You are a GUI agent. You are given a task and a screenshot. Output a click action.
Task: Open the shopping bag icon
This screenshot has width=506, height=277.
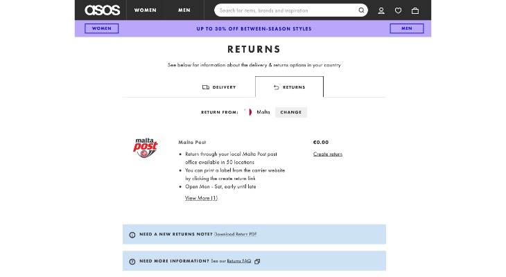[415, 10]
